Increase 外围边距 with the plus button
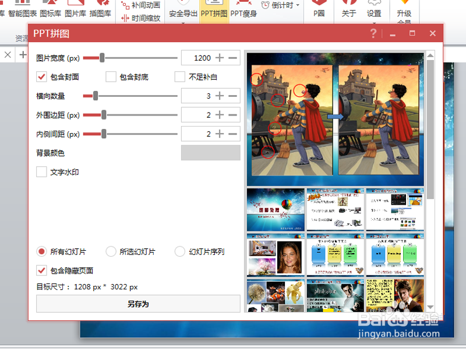 220,115
